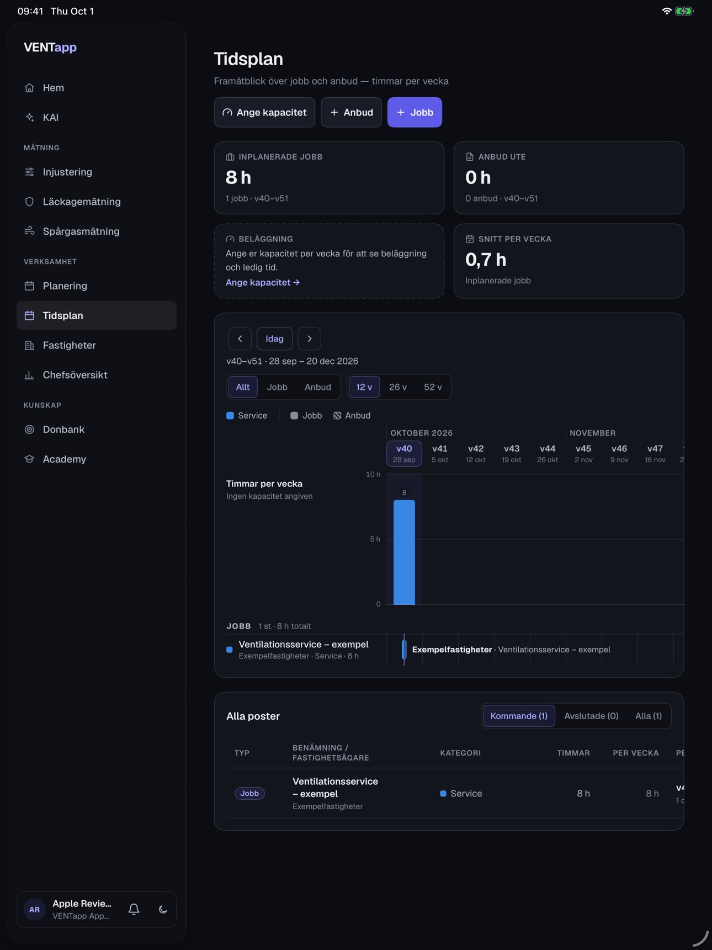Click the Läckagemätning shield icon
Image resolution: width=712 pixels, height=950 pixels.
click(x=30, y=202)
